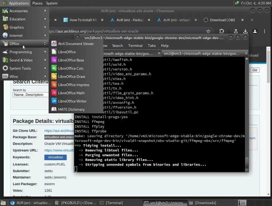Launch LibreOffice from the Office submenu

[76, 52]
